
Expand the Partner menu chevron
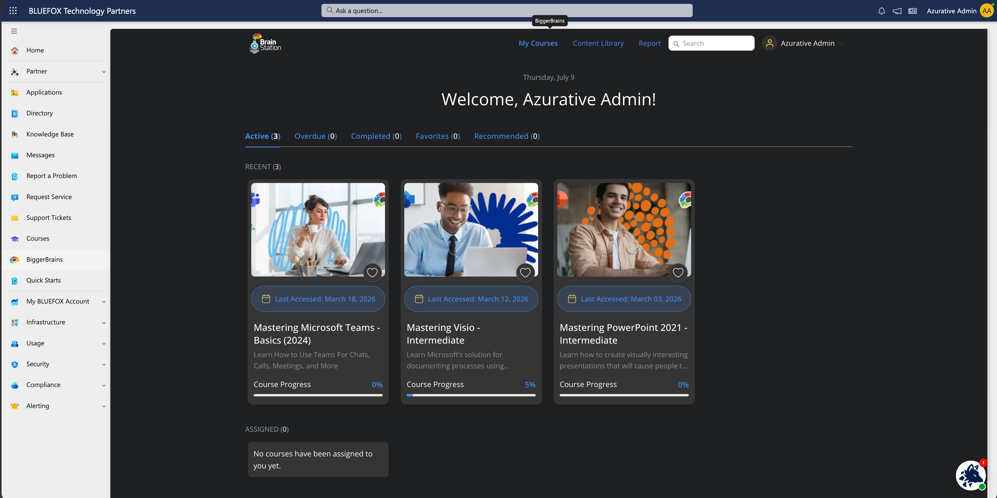coord(104,72)
